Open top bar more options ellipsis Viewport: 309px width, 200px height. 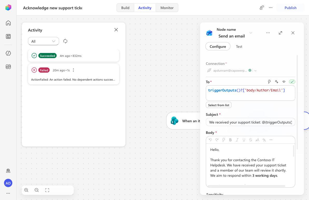271,8
